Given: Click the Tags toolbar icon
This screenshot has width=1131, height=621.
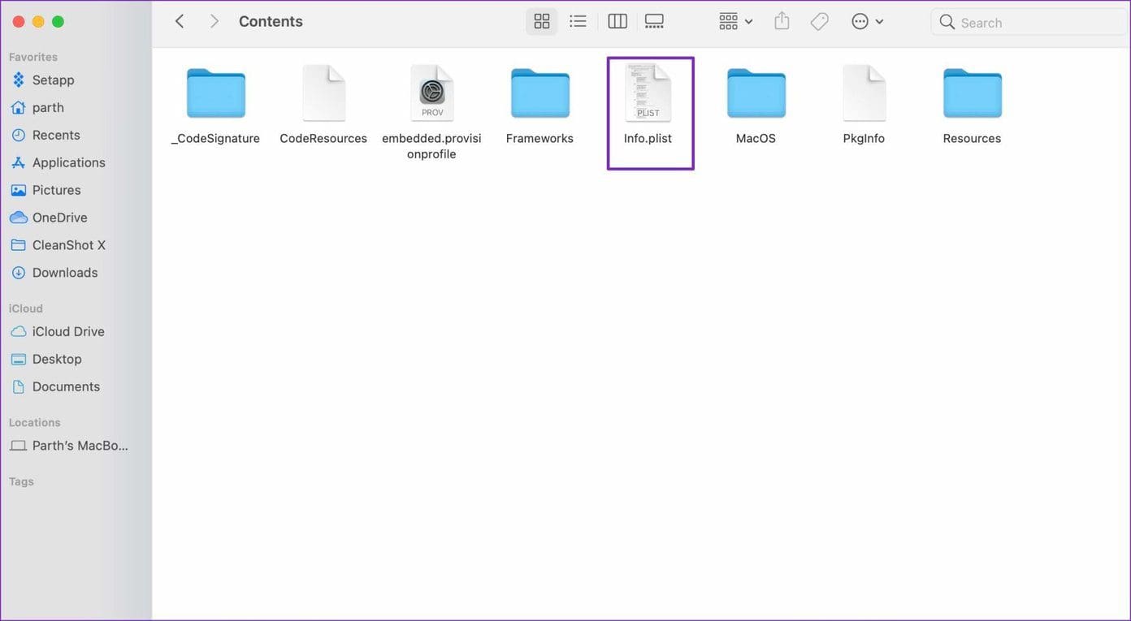Looking at the screenshot, I should pyautogui.click(x=819, y=22).
